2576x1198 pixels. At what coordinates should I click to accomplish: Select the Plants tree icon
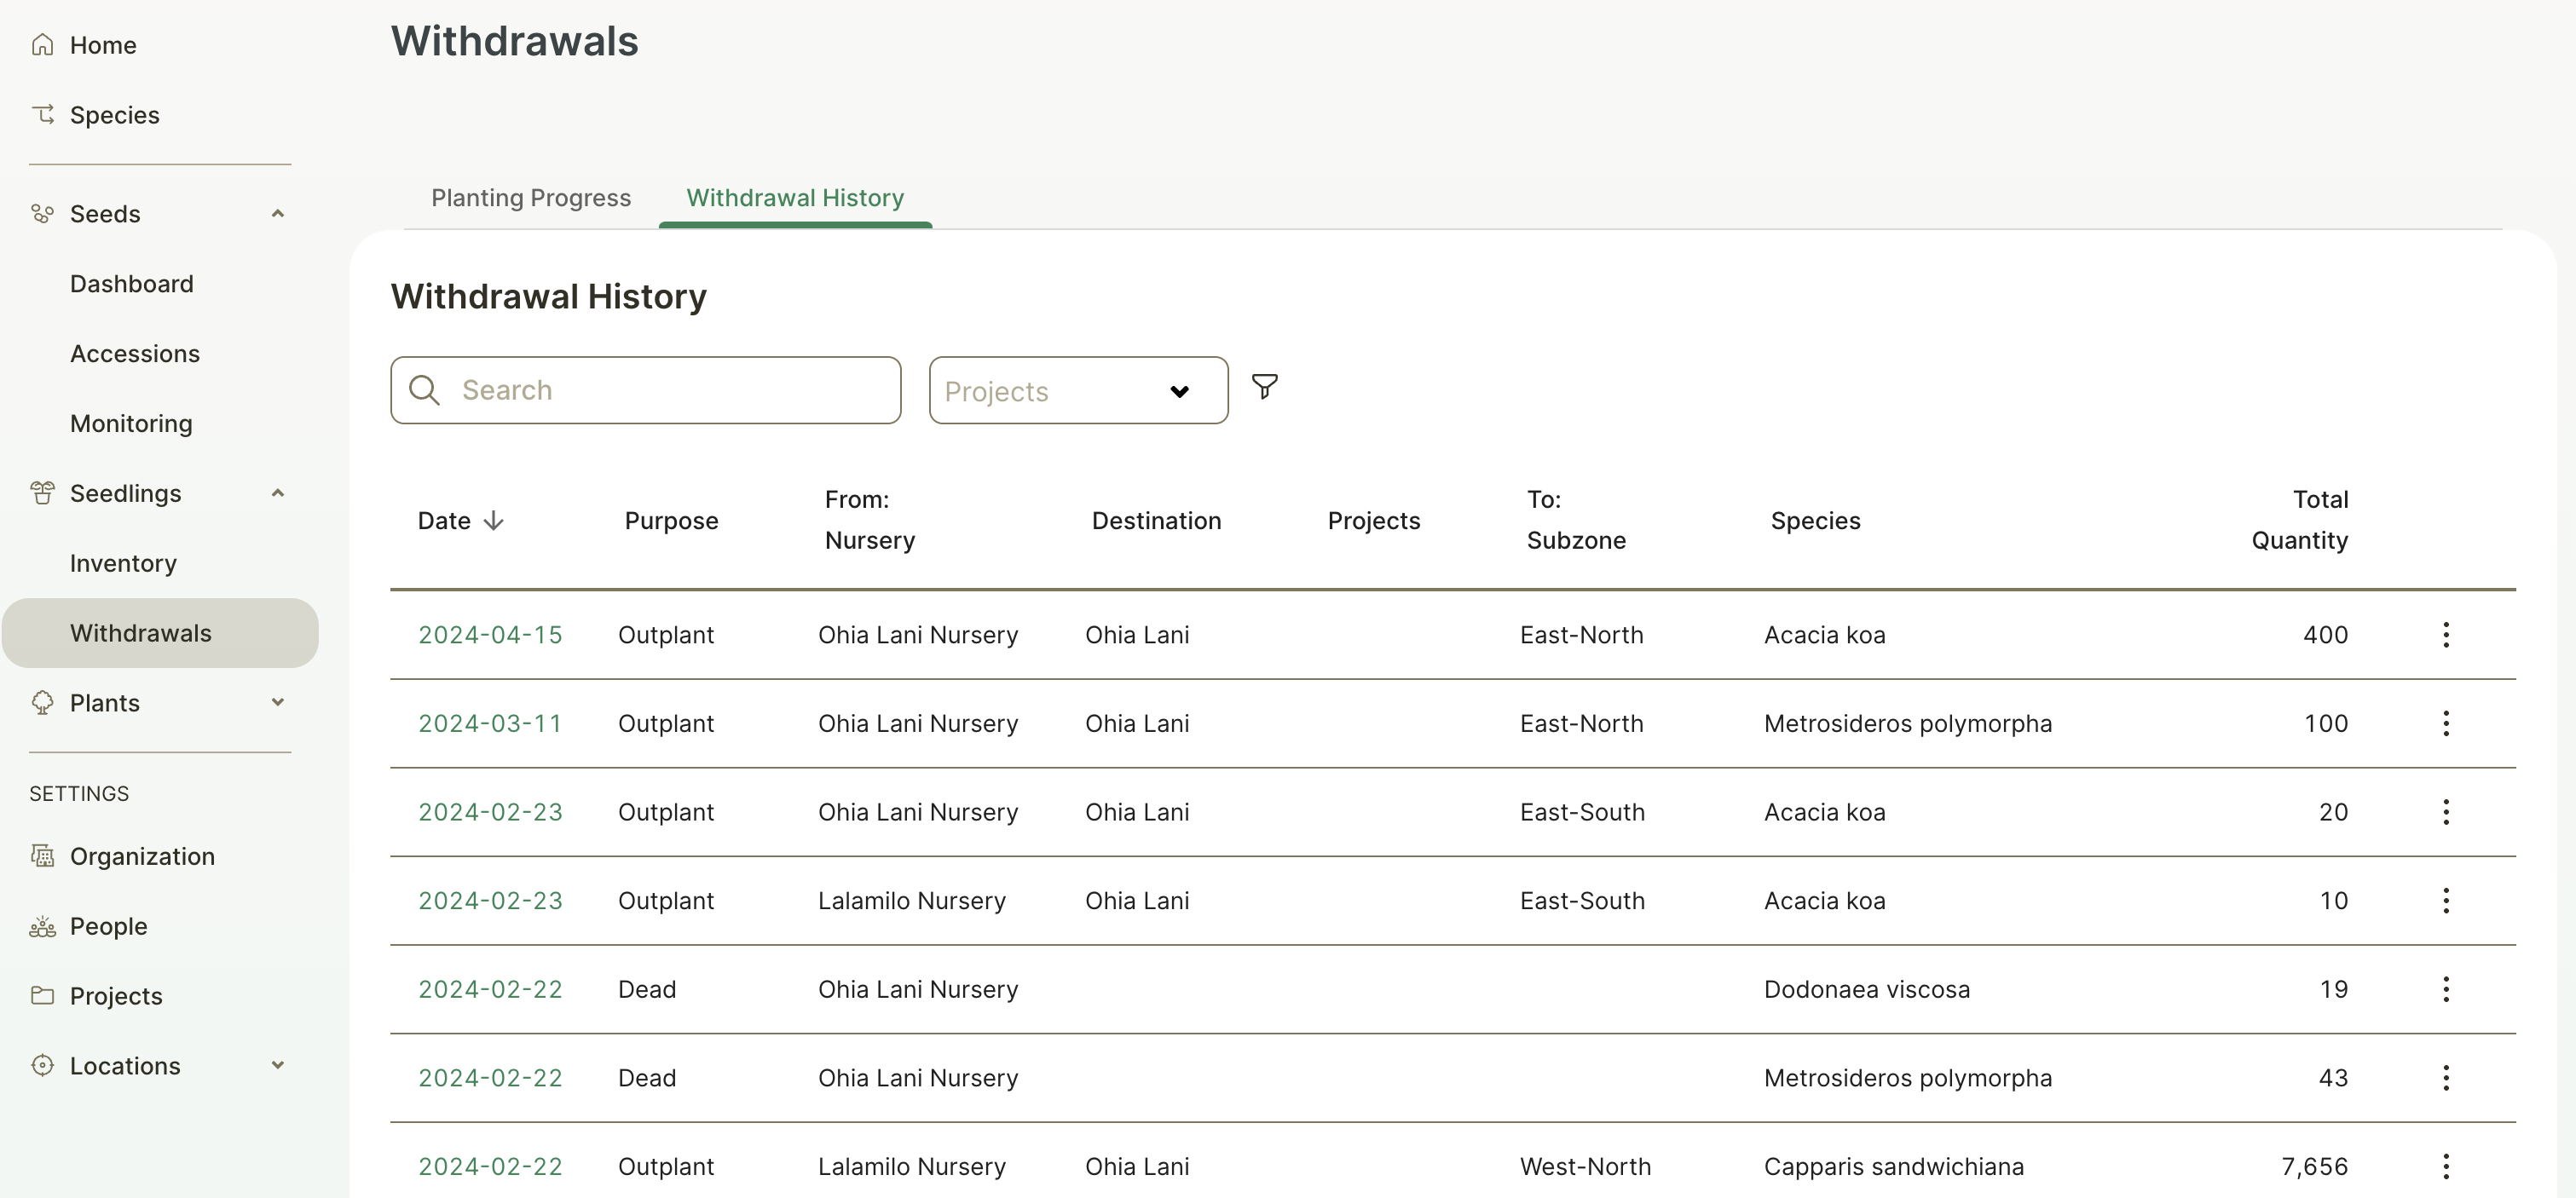(x=42, y=702)
